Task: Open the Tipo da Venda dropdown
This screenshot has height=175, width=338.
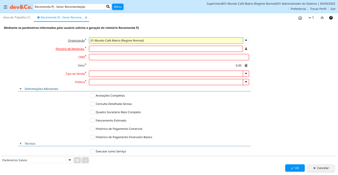Action: [x=246, y=74]
